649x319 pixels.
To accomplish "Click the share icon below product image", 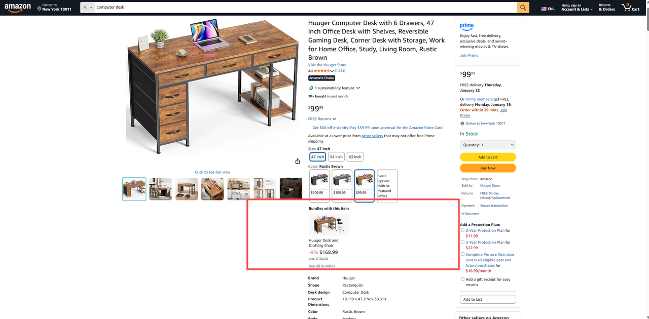I will click(x=298, y=162).
